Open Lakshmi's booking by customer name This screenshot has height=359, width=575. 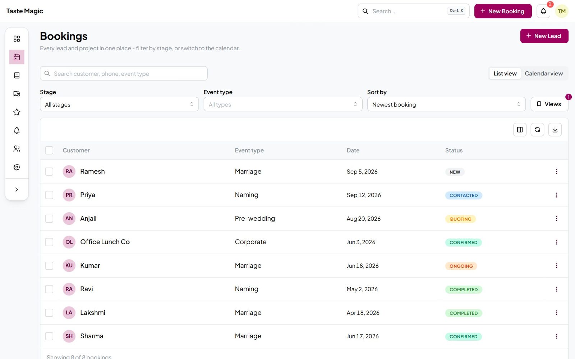click(93, 313)
